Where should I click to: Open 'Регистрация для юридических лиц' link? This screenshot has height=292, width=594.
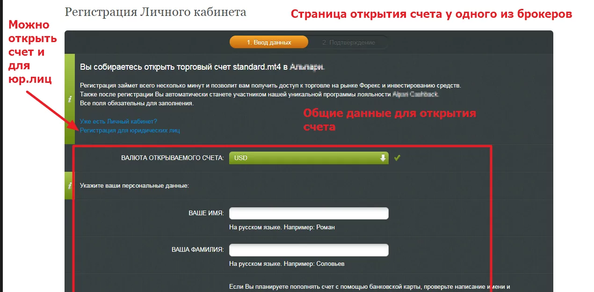(x=130, y=131)
